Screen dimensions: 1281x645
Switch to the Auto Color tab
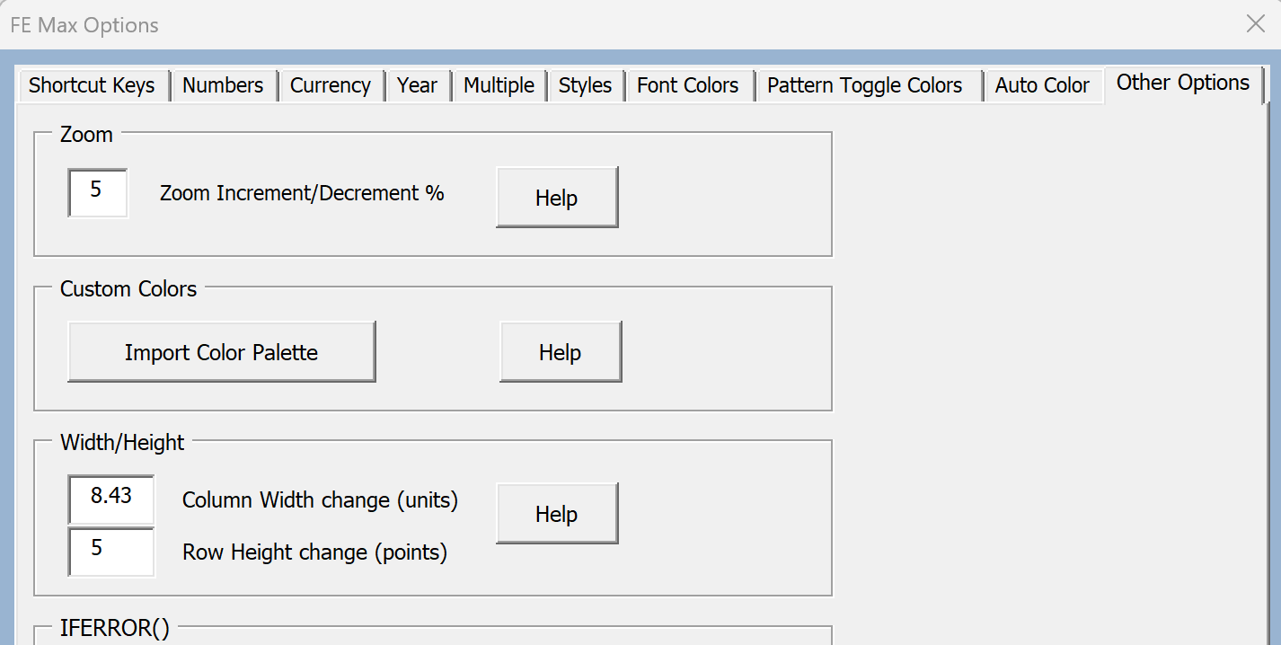(1042, 86)
